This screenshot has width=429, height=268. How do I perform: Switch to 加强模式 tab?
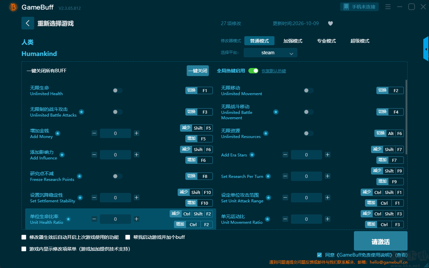point(293,41)
